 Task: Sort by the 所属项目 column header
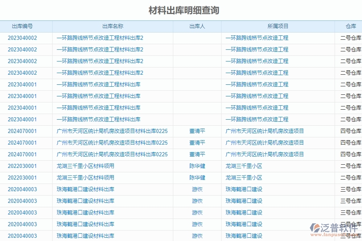coord(278,26)
